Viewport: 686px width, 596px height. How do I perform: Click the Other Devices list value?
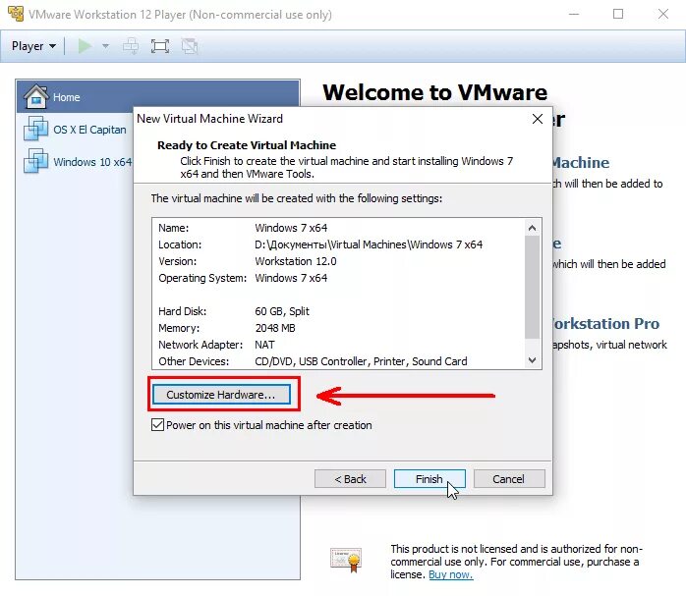(x=361, y=361)
